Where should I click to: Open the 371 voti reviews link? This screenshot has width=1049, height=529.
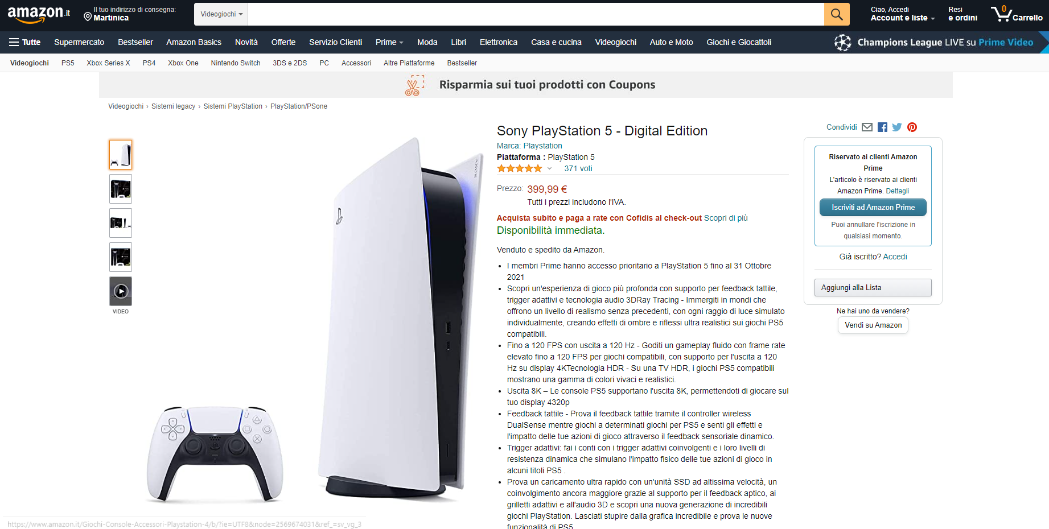578,168
